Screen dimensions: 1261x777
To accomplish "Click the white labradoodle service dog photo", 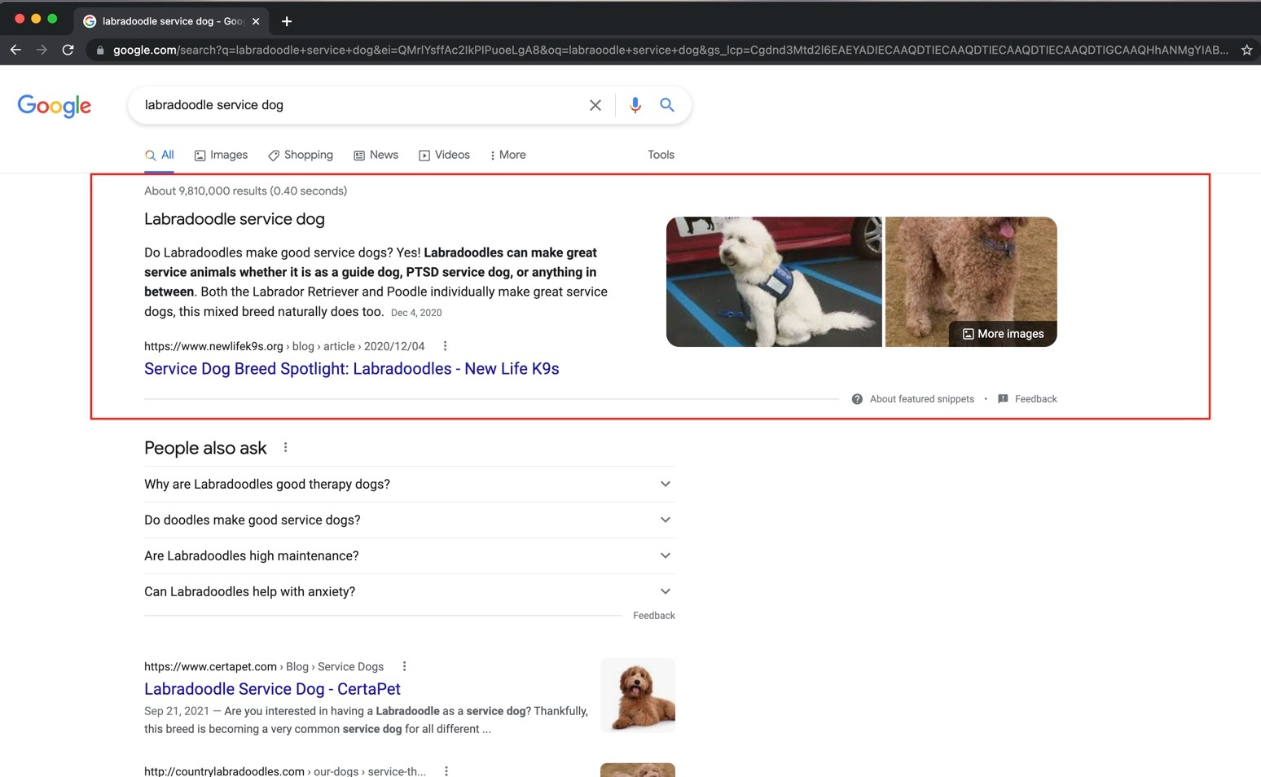I will (x=773, y=282).
